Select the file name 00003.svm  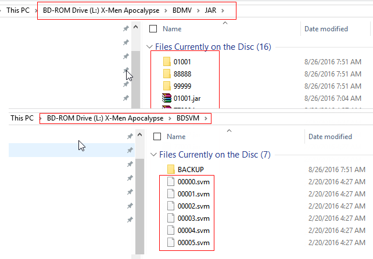(x=193, y=218)
